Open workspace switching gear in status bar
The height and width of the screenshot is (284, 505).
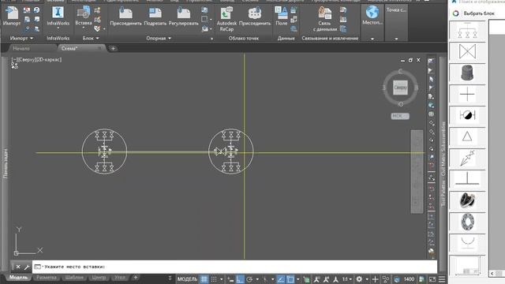click(360, 278)
